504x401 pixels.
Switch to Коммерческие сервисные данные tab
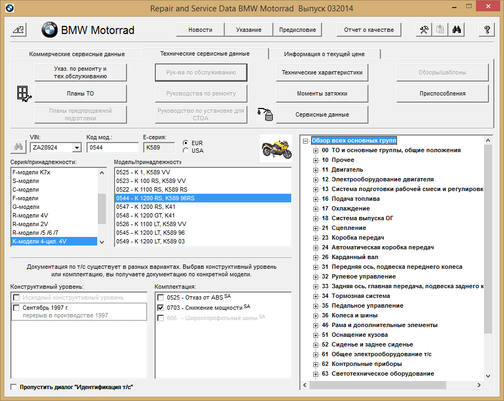click(x=77, y=54)
